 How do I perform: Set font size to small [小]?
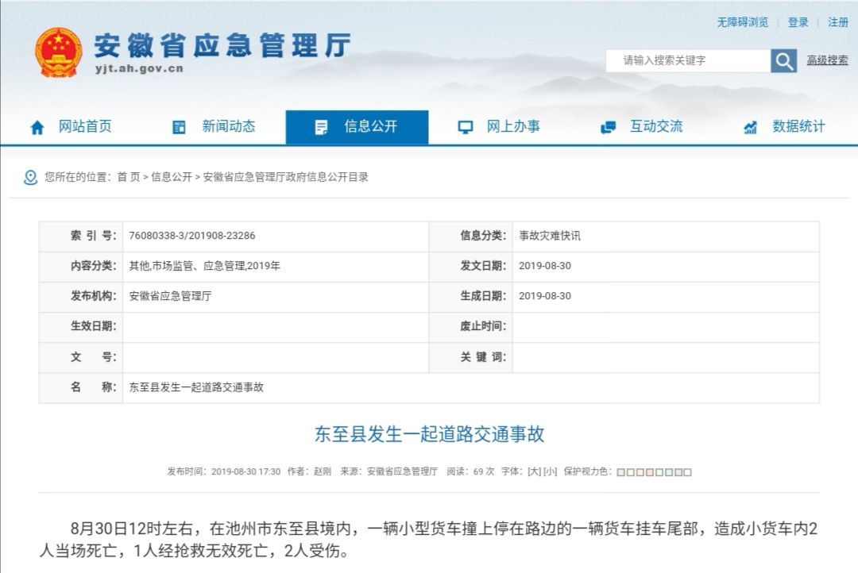pos(550,471)
